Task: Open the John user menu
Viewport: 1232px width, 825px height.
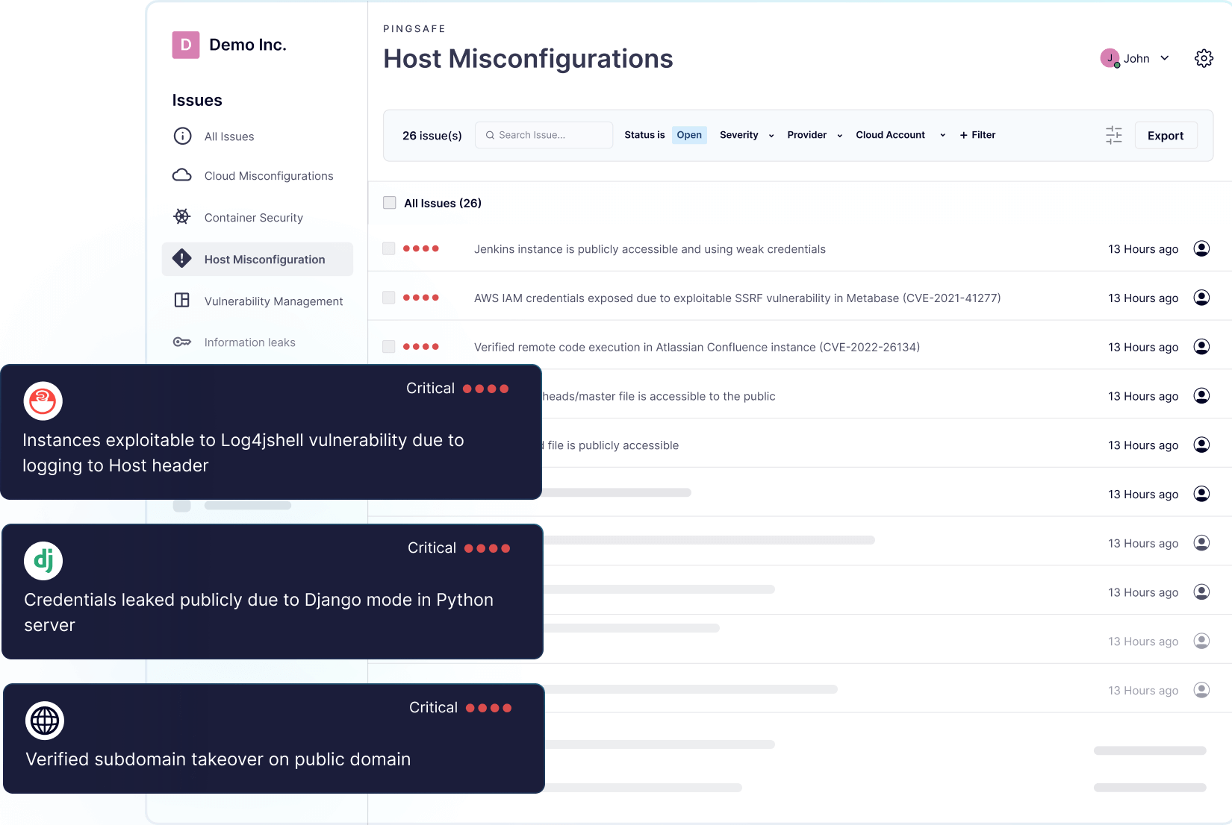Action: point(1136,58)
